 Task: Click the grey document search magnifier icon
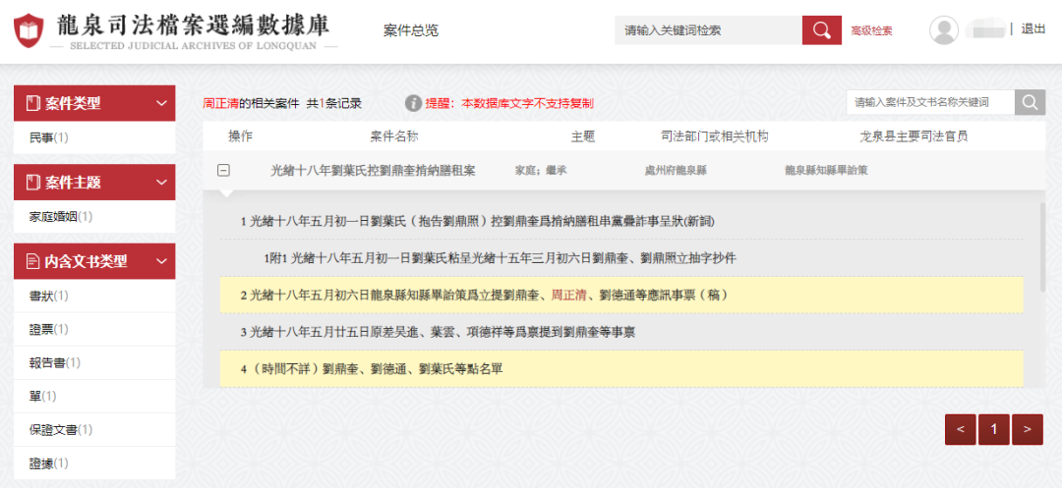click(1030, 103)
